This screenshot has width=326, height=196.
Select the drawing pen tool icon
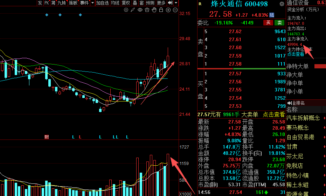[133, 10]
